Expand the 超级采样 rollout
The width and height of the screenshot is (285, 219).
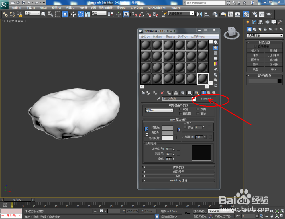tap(178, 172)
